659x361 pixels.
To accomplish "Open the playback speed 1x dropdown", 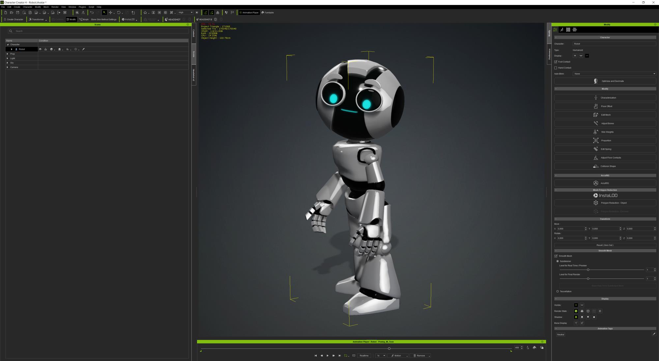I will pyautogui.click(x=381, y=356).
